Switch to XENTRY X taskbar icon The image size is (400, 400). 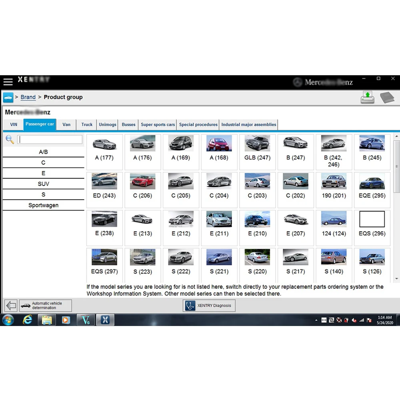[105, 320]
